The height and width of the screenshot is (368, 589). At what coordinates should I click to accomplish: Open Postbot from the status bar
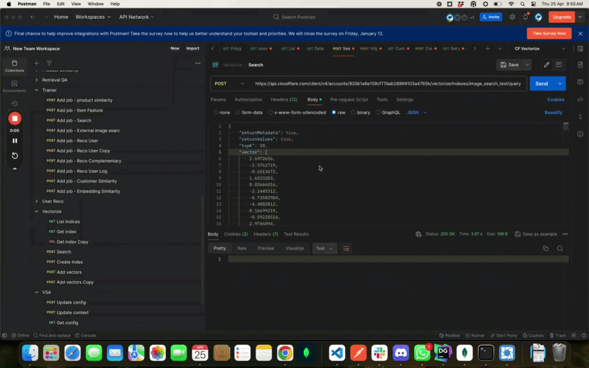click(450, 335)
